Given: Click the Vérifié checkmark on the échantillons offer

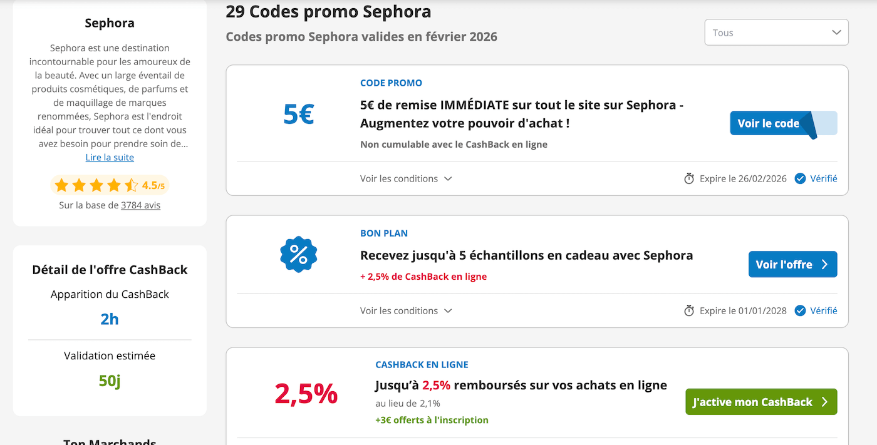Looking at the screenshot, I should pos(800,310).
